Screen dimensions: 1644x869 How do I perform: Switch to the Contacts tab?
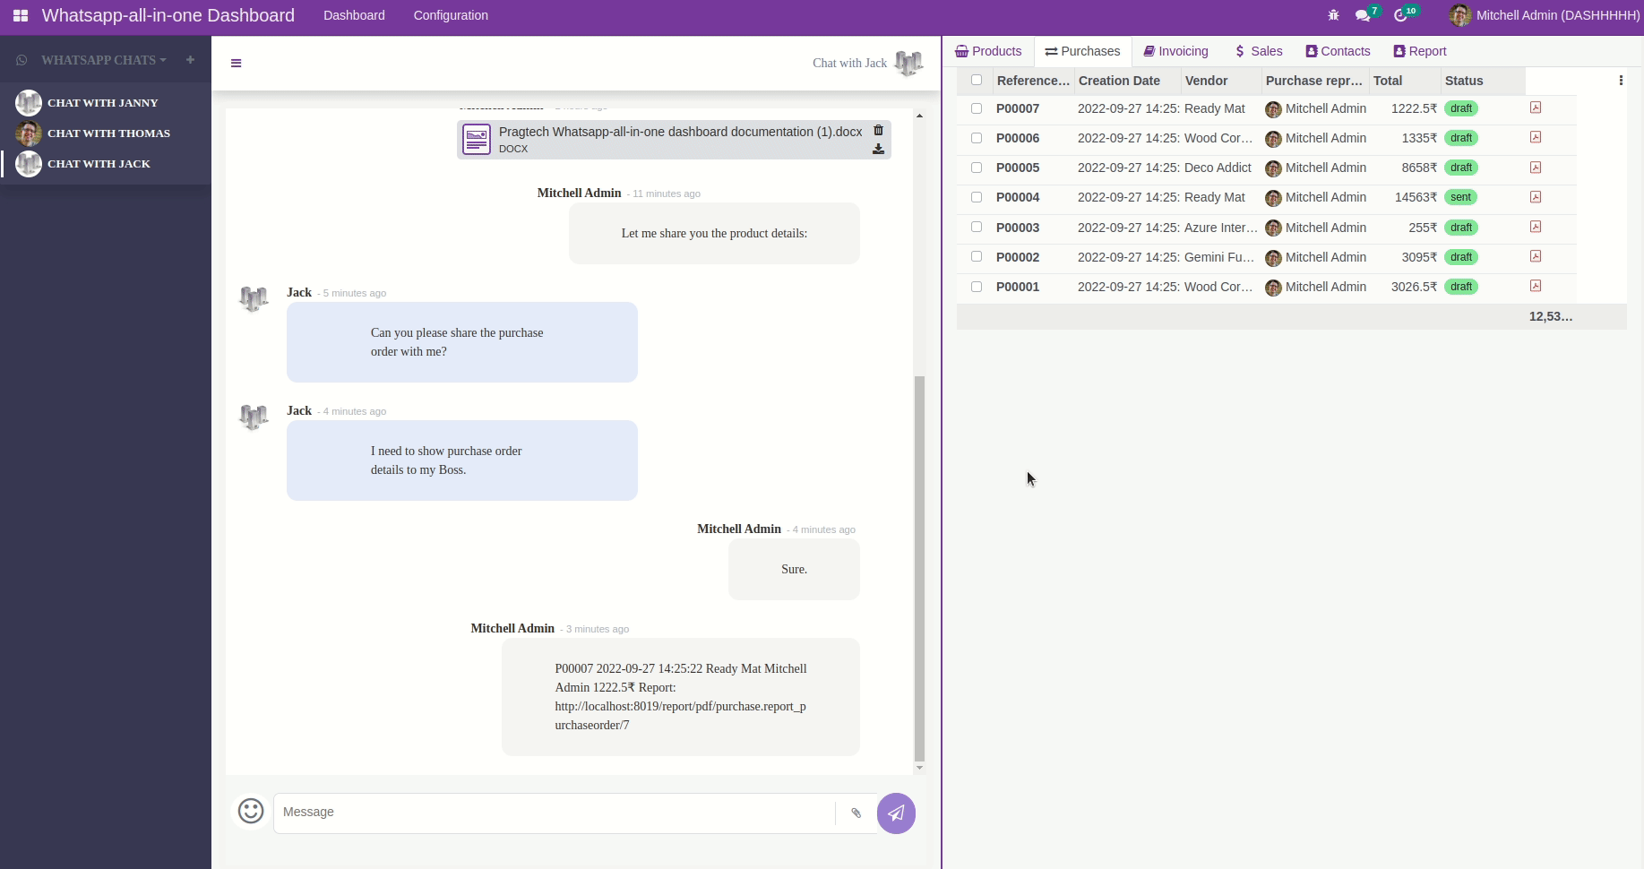pos(1338,51)
